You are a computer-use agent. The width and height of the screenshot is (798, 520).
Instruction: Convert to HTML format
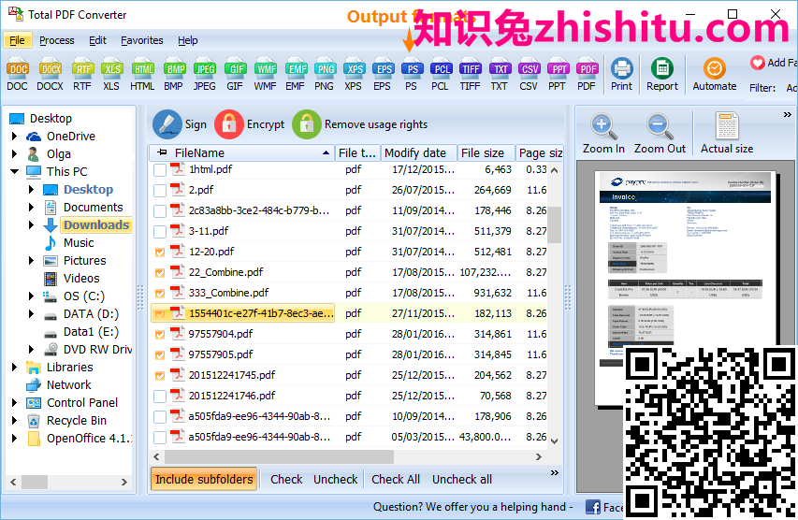tap(142, 75)
